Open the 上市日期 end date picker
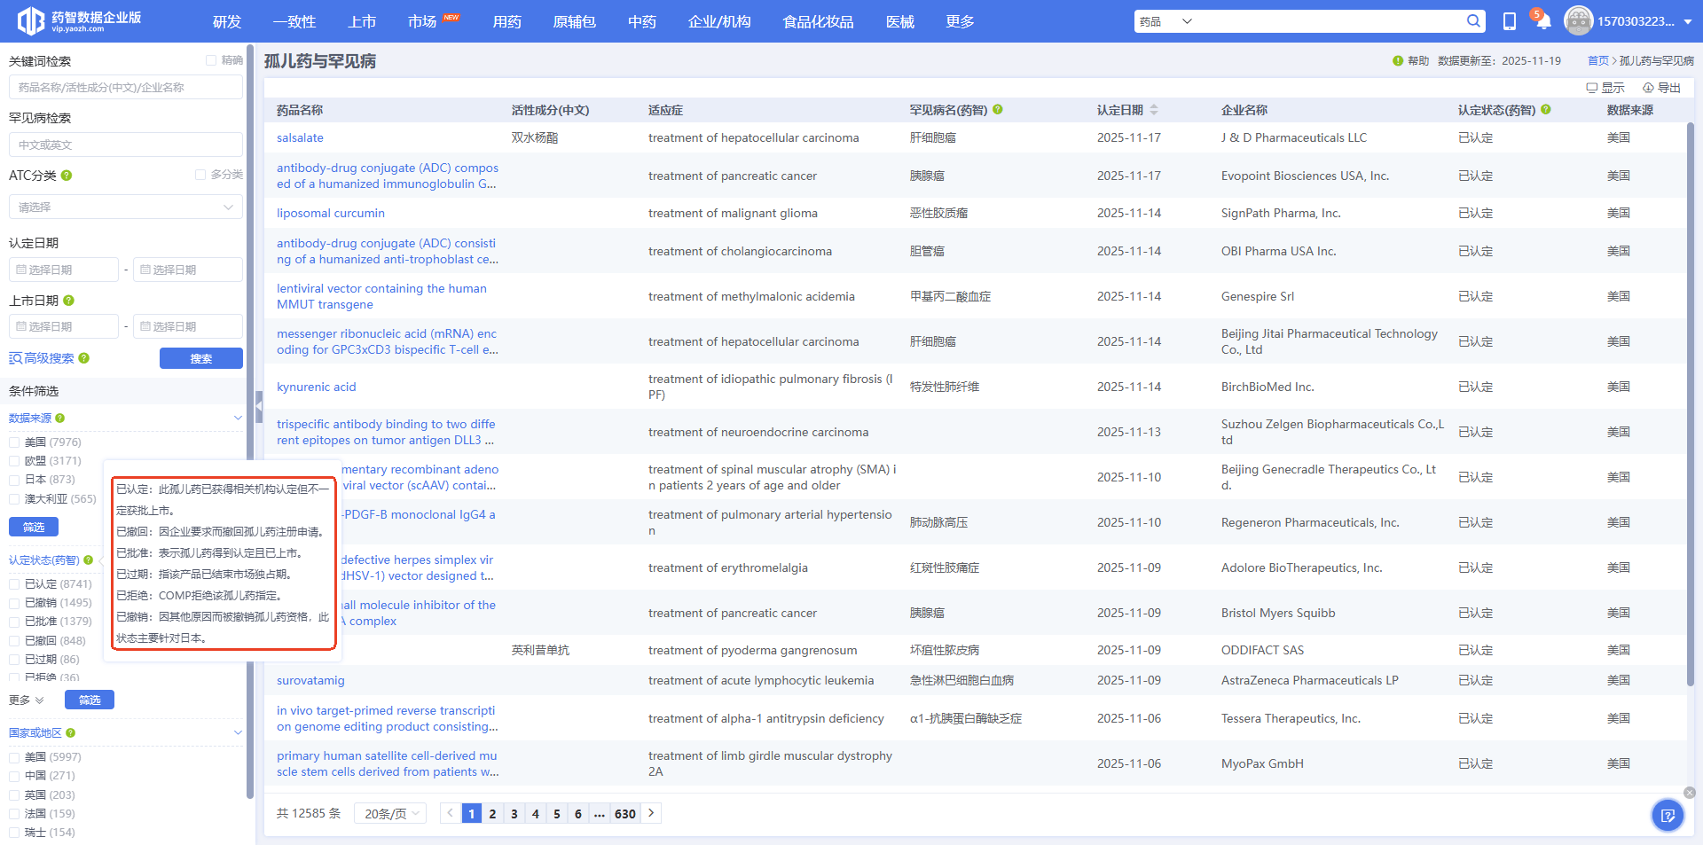The image size is (1703, 845). coord(188,326)
